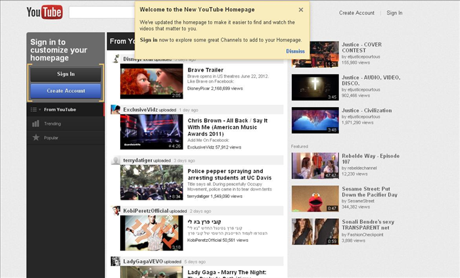Click DisneyPixar name below Brave description

[198, 88]
